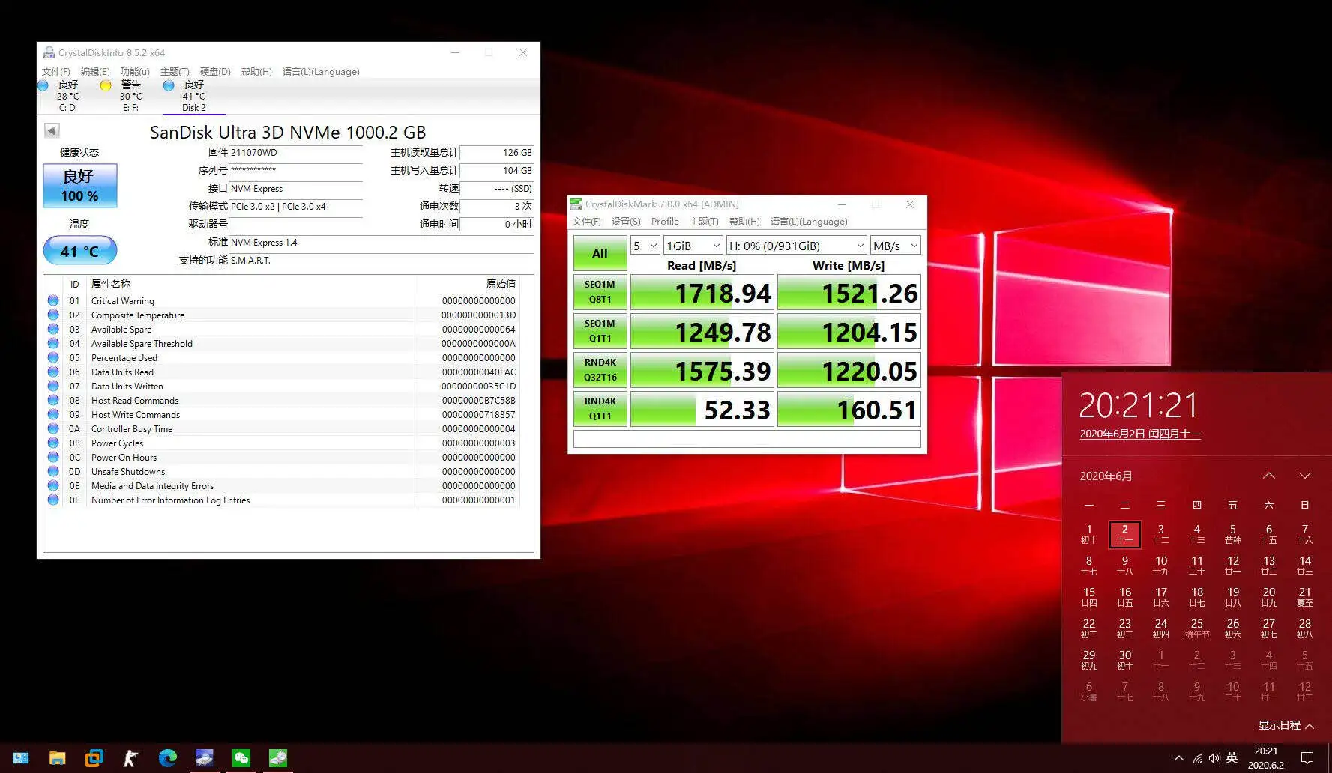Click the empty comment field in CrystalDiskMark
Screen dimensions: 1332x773
747,439
